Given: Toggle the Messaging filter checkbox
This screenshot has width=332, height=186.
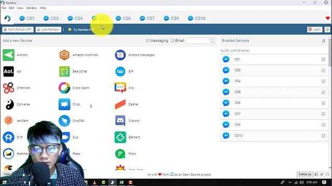Looking at the screenshot, I should pos(147,41).
